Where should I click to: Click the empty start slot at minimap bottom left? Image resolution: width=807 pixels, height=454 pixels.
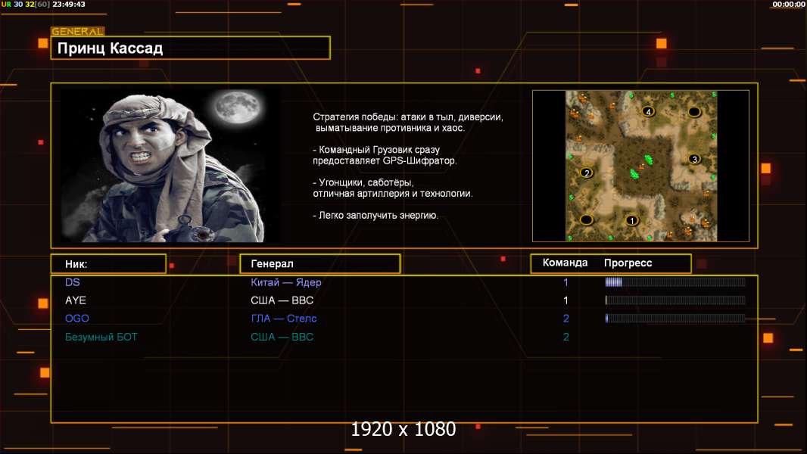pos(587,220)
